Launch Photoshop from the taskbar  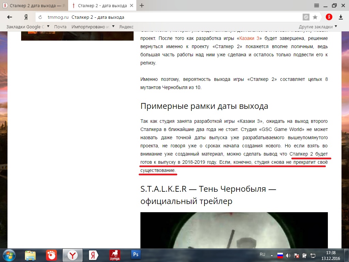pos(136,254)
